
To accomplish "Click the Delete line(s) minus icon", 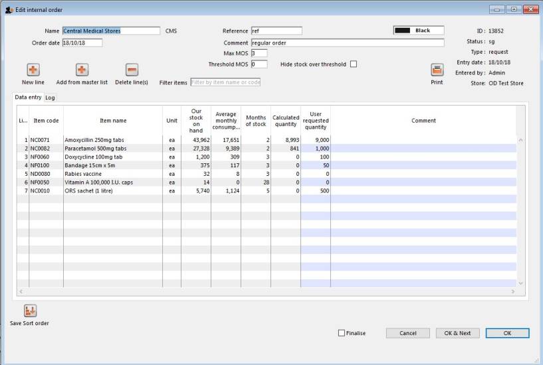I will coord(132,70).
